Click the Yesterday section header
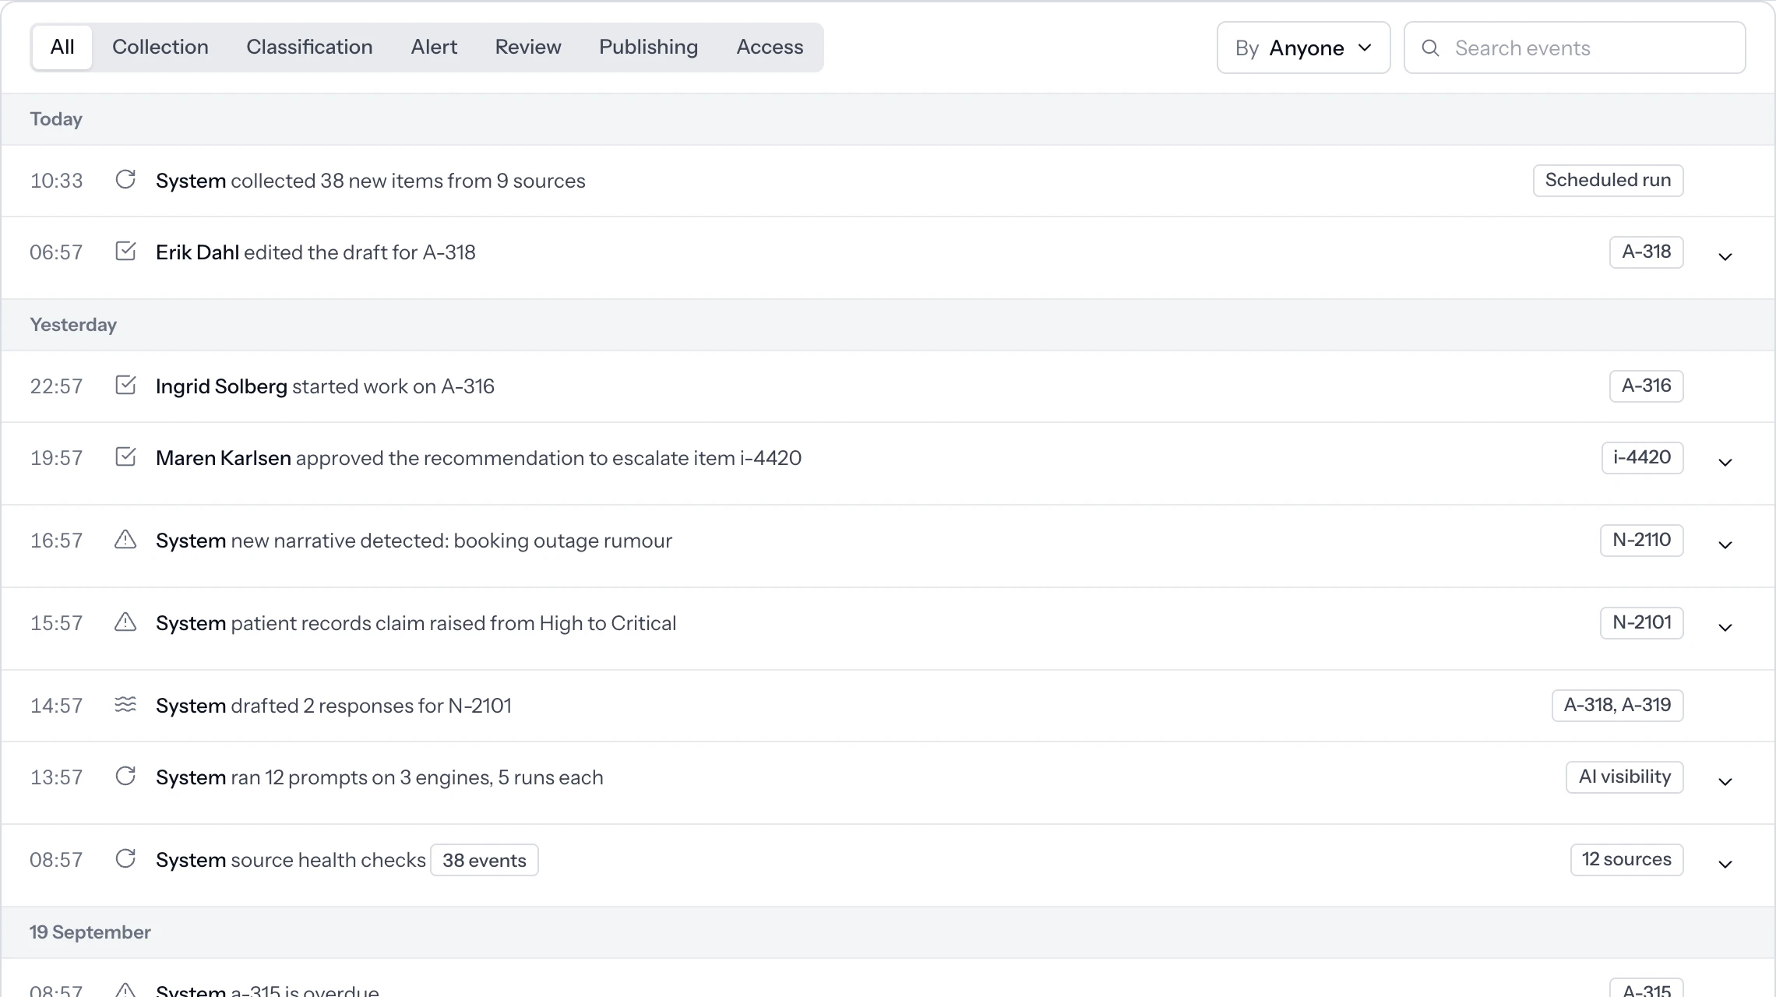This screenshot has height=997, width=1776. click(888, 325)
